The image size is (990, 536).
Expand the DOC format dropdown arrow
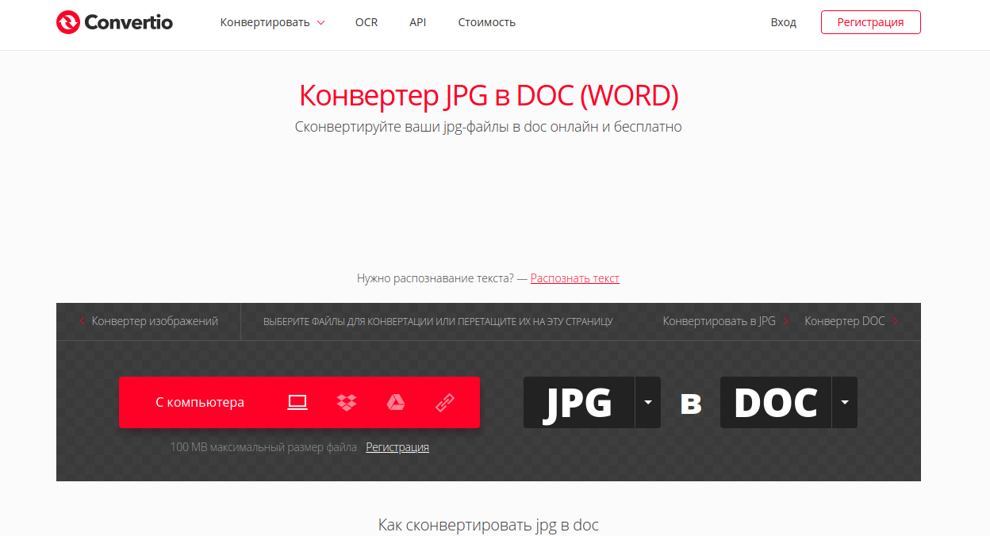pos(845,402)
